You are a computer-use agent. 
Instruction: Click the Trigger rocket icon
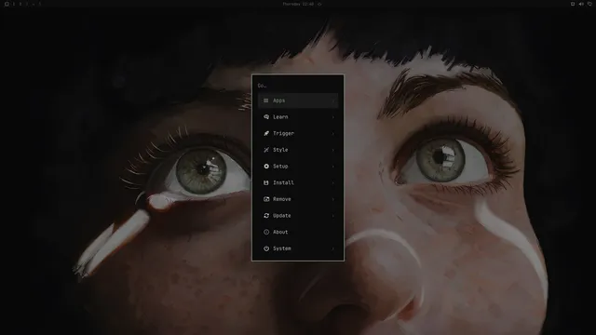(x=266, y=133)
